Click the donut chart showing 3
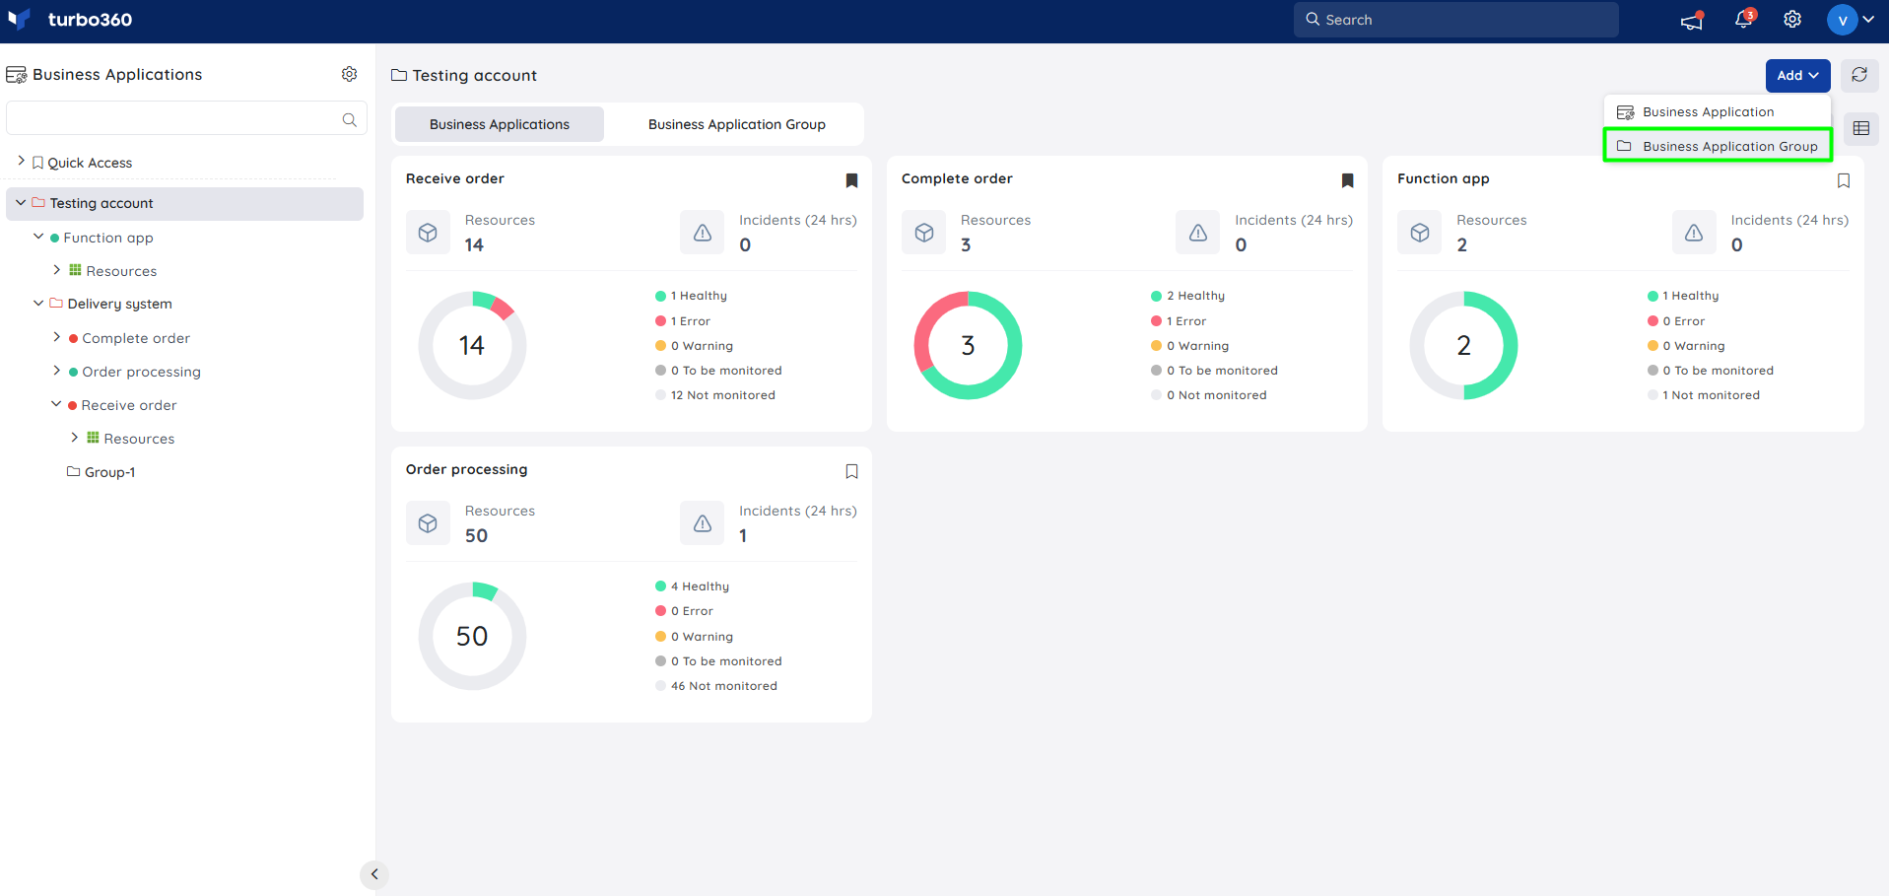The width and height of the screenshot is (1889, 896). click(968, 345)
